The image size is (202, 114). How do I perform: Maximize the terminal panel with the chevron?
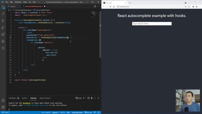click(95, 98)
